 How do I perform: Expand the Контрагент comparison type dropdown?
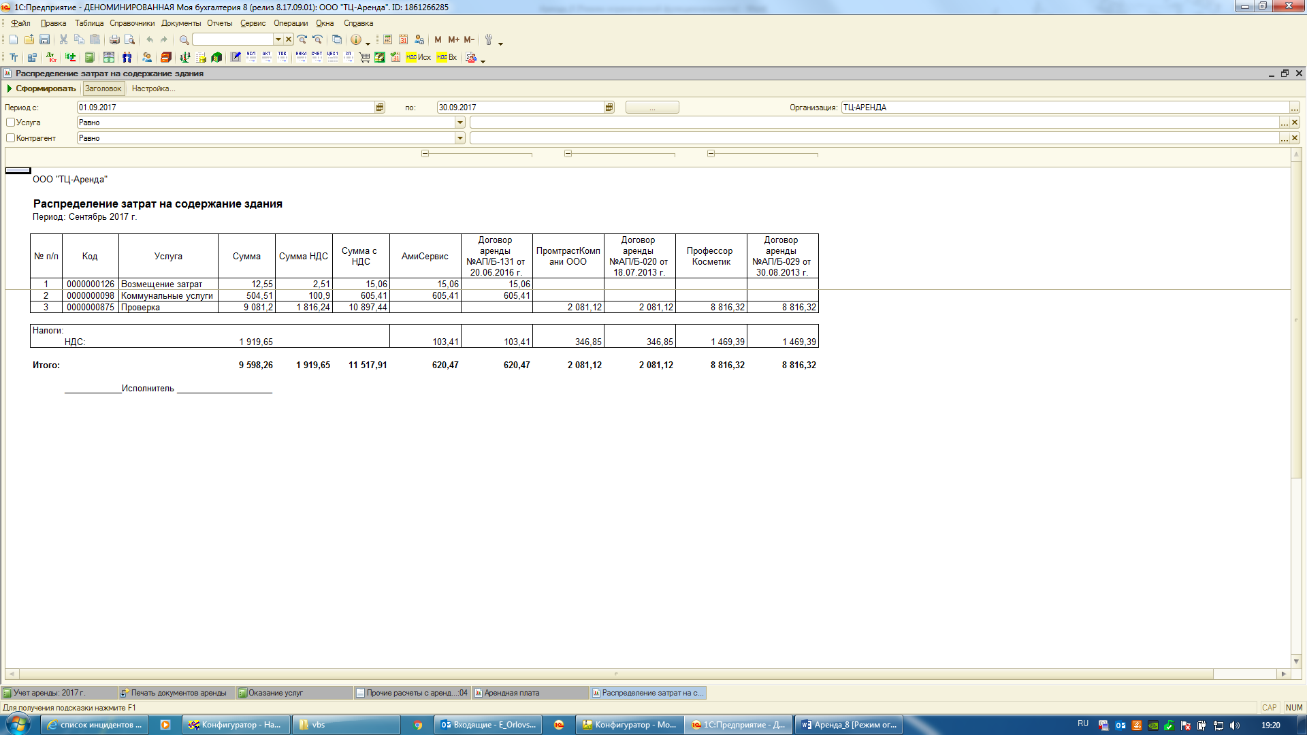[x=459, y=138]
